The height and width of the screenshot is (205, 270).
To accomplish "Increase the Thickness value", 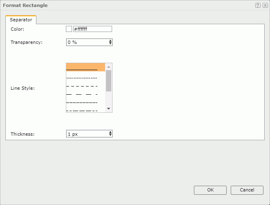I will [x=110, y=132].
